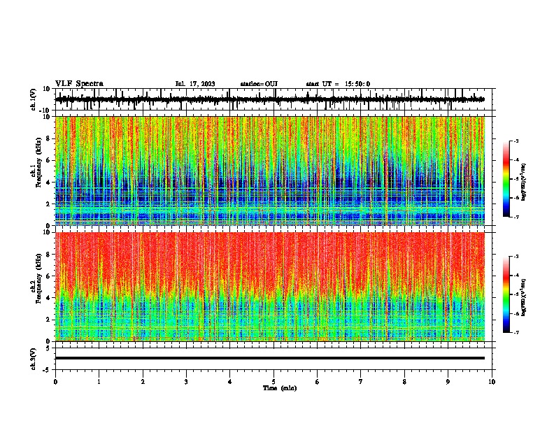Viewport: 554px width, 428px height.
Task: Click the 6 kHz tick on ch.1 frequency axis
Action: point(48,160)
